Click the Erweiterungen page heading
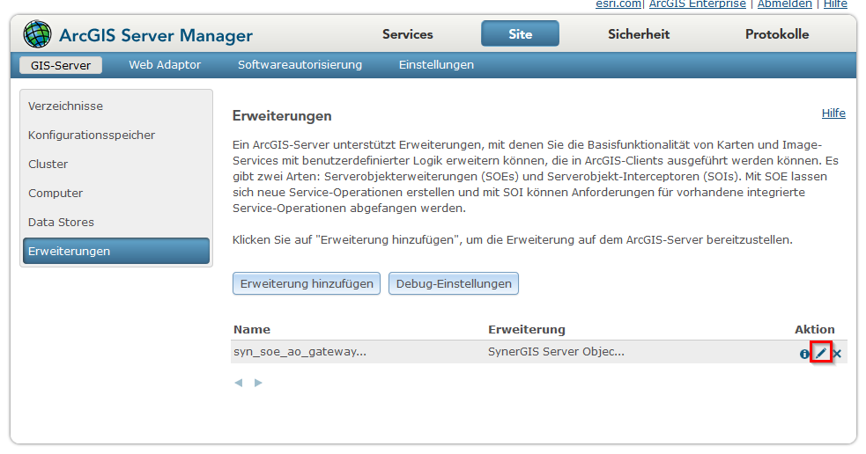Screen dimensions: 866x454 pos(282,116)
